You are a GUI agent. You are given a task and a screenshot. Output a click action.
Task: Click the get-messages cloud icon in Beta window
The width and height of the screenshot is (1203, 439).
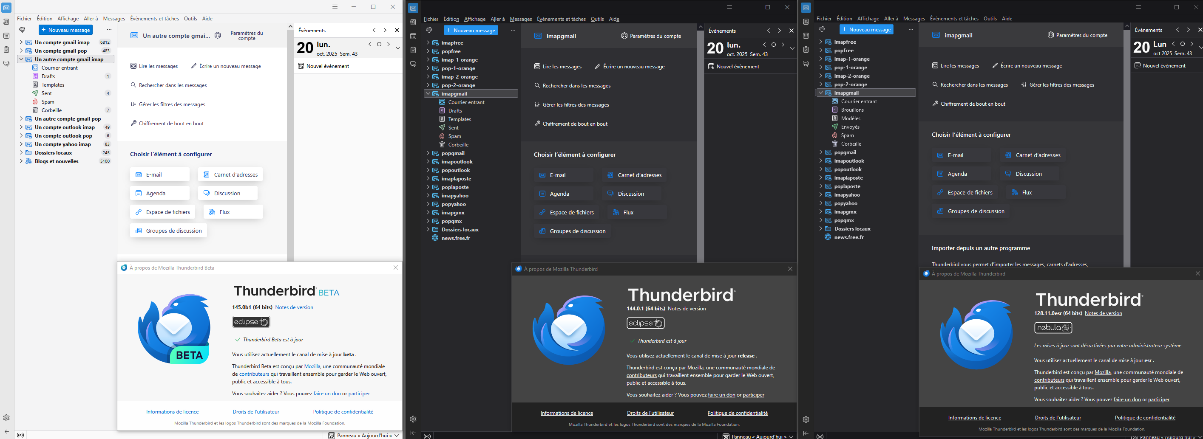tap(22, 30)
